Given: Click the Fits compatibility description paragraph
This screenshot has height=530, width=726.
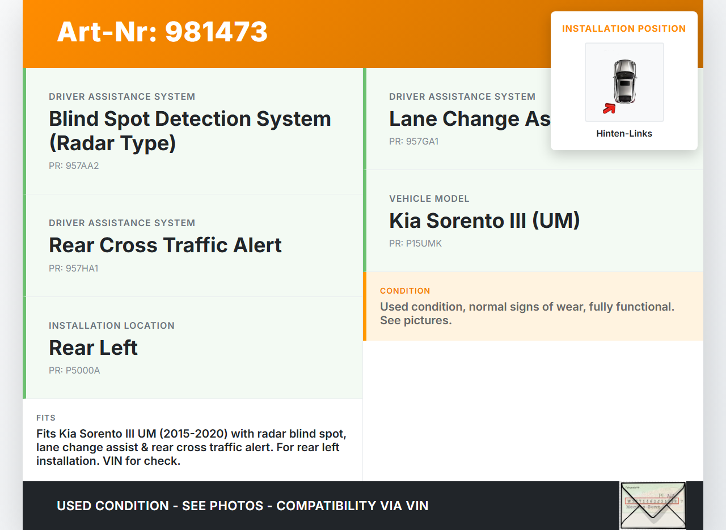Looking at the screenshot, I should tap(191, 447).
